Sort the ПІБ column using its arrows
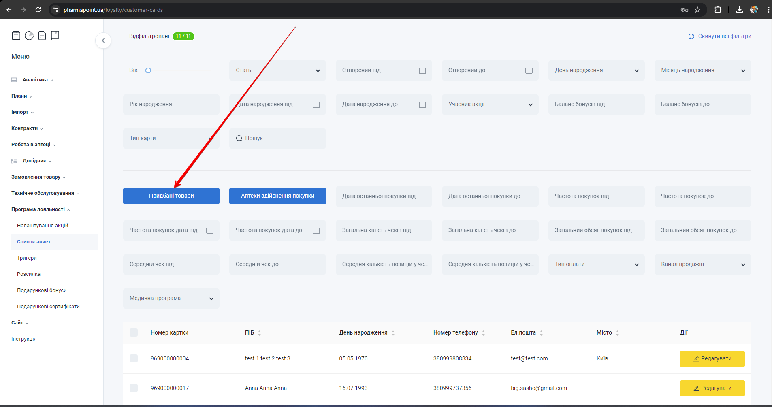This screenshot has height=407, width=772. pyautogui.click(x=259, y=333)
